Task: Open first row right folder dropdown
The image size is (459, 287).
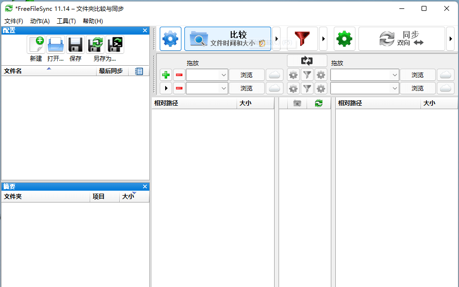Action: [394, 75]
